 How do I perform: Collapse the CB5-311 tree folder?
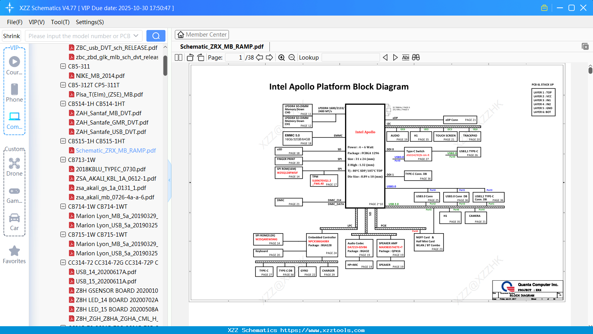point(63,67)
